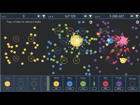Tap the video reward icon in Lvl 4 game
Screen dimensions: 140x105
click(x=91, y=22)
